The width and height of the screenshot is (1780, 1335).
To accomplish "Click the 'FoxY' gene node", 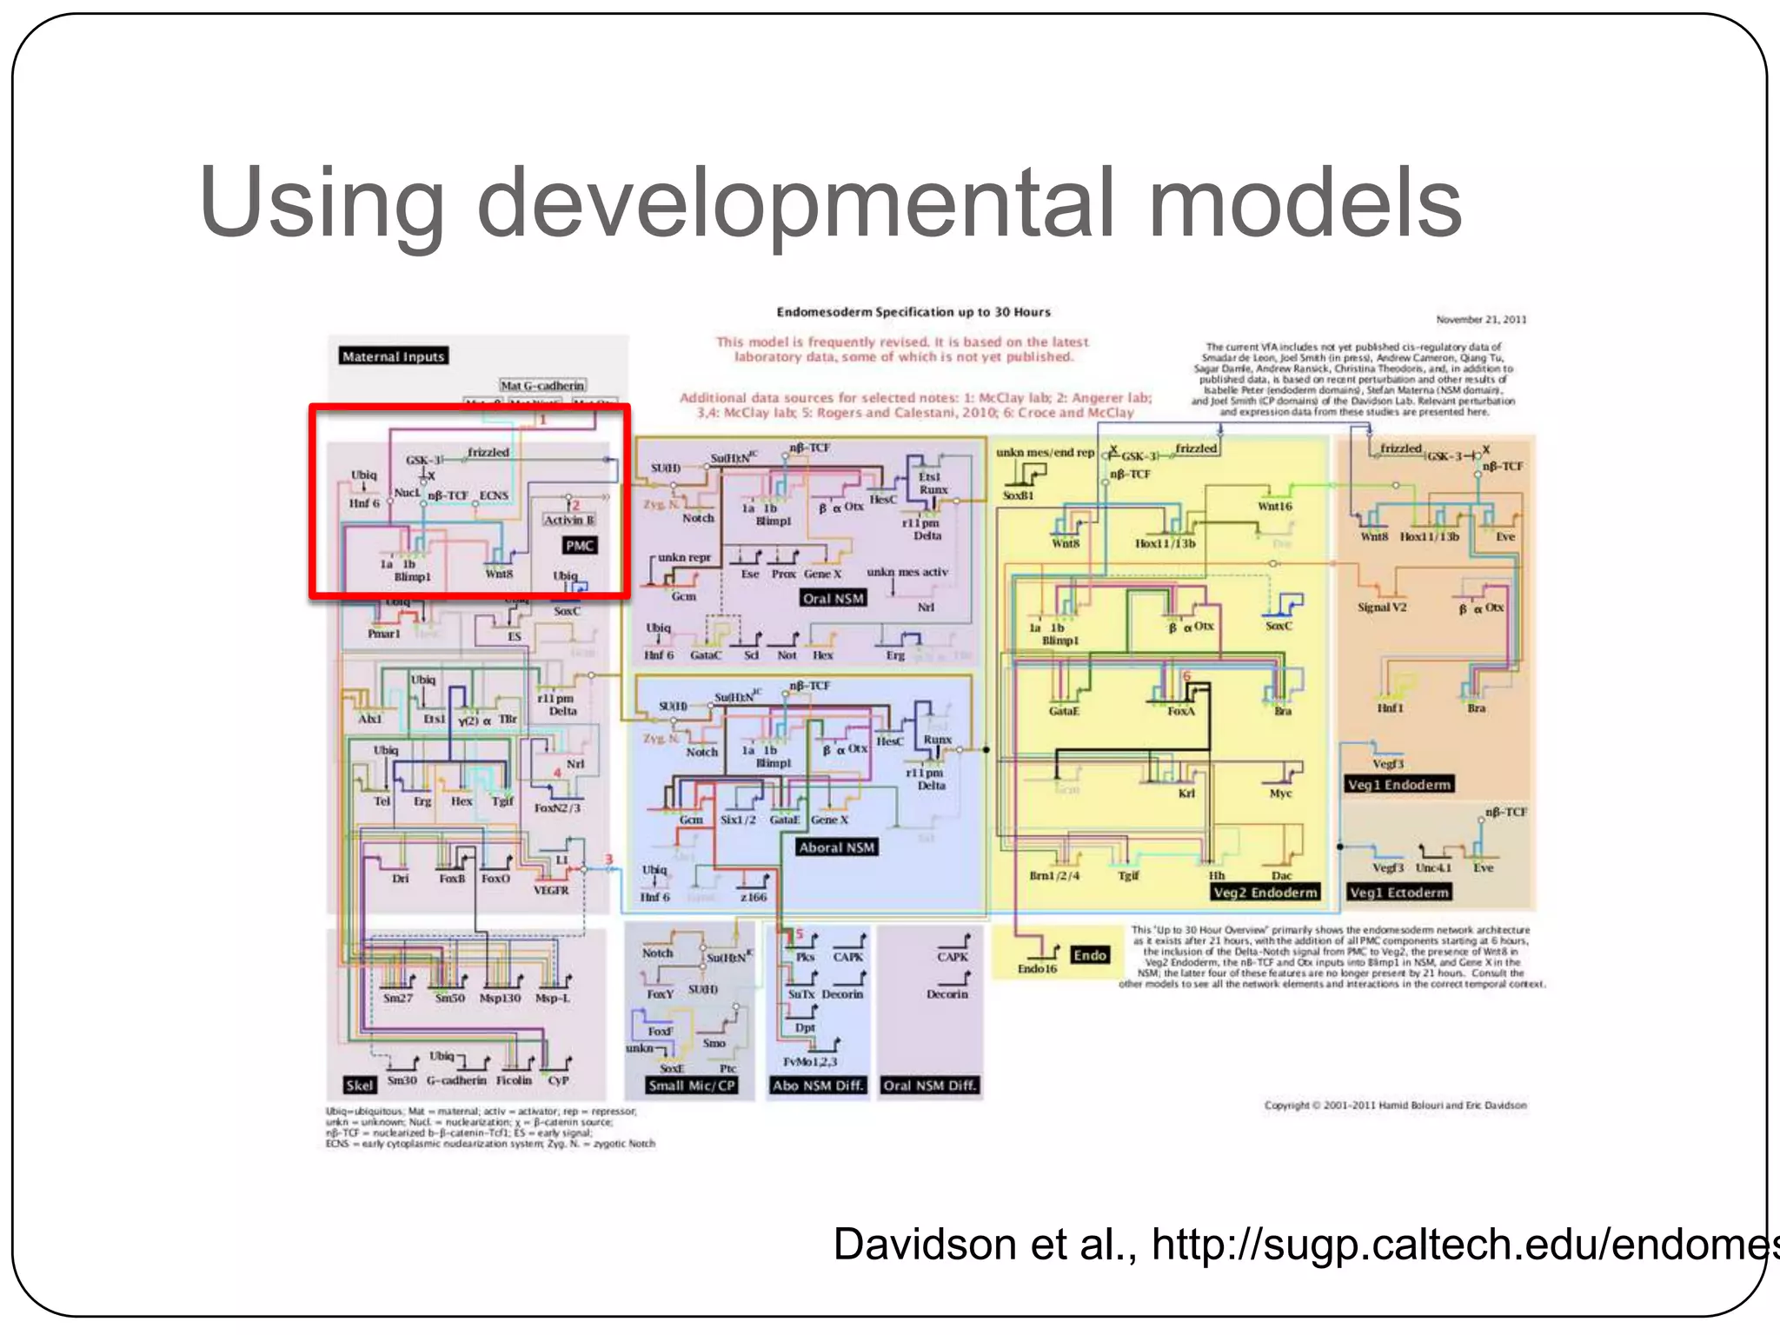I will tap(660, 994).
